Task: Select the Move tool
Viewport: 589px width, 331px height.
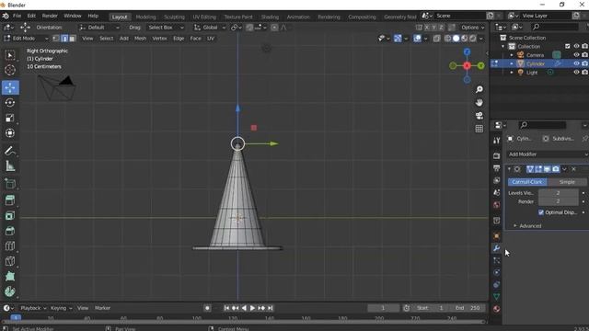Action: (10, 87)
